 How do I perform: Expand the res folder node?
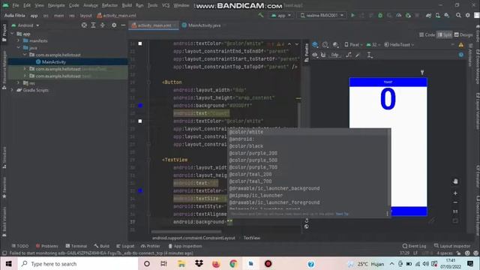tap(18, 83)
